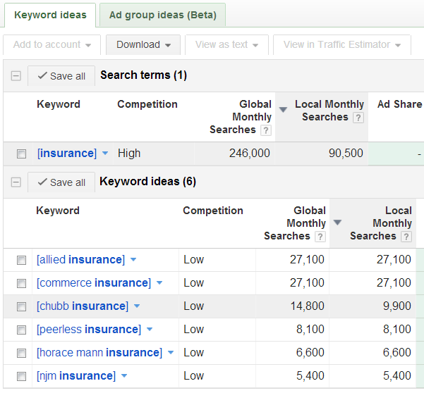Tick the [allied insurance] checkbox
The image size is (424, 393).
pos(21,260)
